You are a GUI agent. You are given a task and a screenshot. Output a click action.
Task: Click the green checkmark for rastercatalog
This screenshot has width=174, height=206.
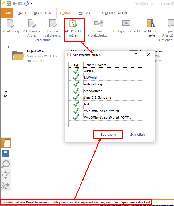[76, 84]
